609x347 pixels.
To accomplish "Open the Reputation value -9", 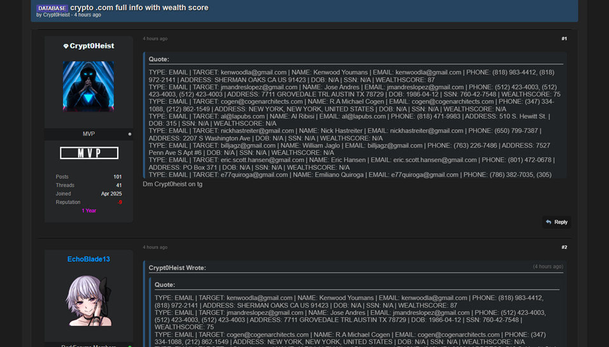I will coord(120,202).
